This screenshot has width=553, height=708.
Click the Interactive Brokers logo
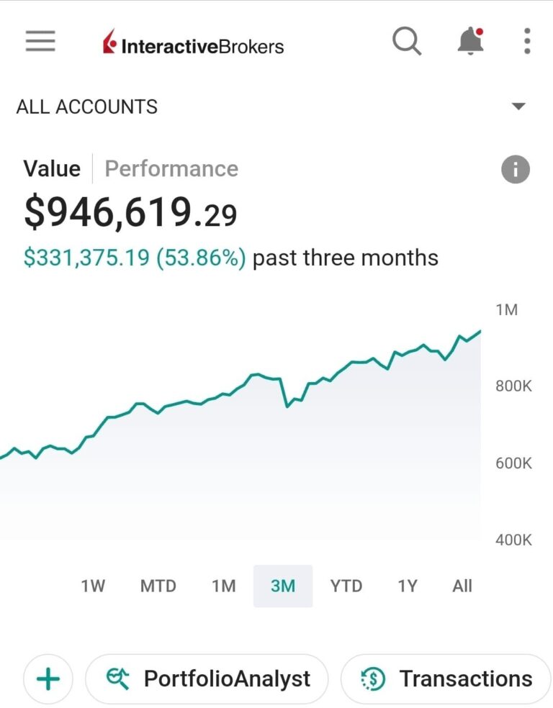[x=193, y=45]
